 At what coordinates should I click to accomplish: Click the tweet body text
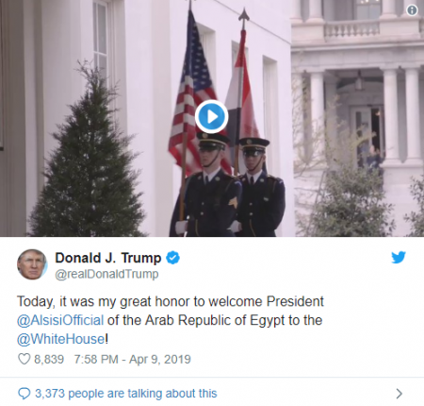(x=171, y=320)
